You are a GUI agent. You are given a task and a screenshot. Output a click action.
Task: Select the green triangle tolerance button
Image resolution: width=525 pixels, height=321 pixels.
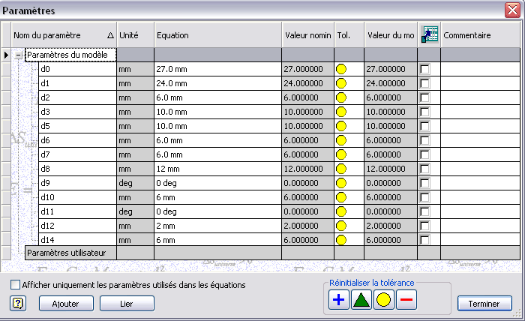click(x=361, y=299)
